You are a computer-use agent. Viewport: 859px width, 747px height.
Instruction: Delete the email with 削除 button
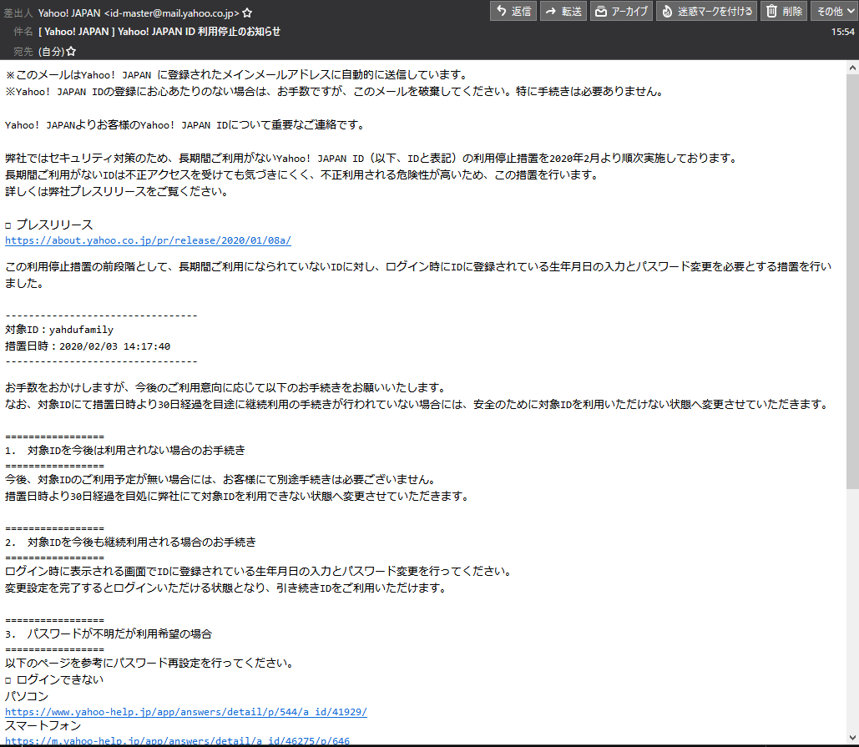coord(784,11)
